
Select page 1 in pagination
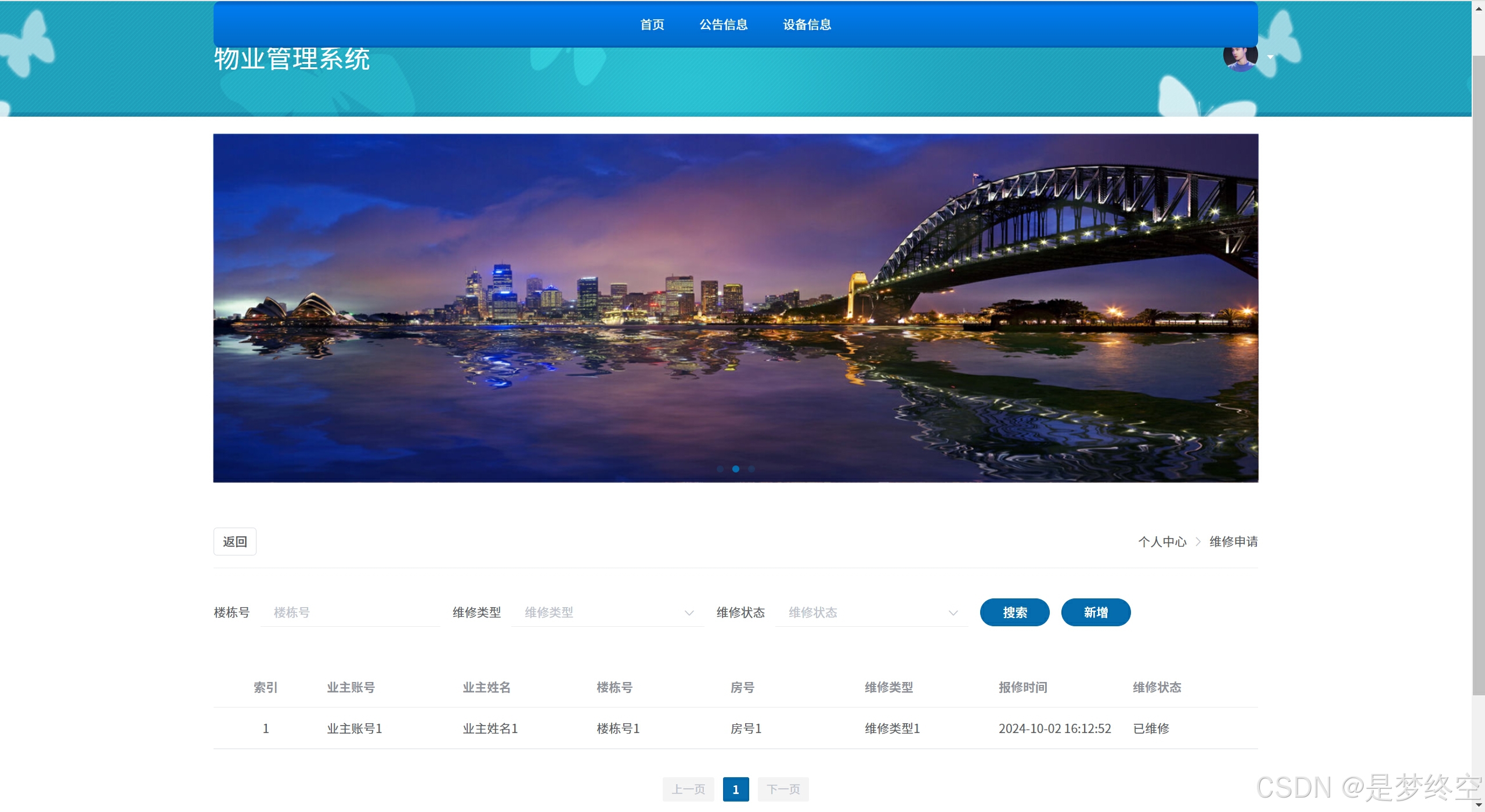pos(735,789)
